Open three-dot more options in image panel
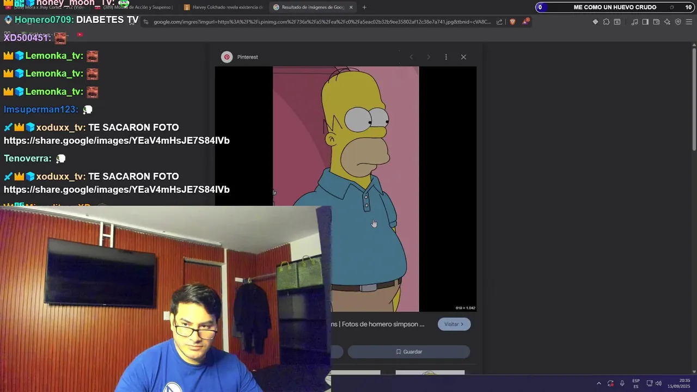697x392 pixels. pyautogui.click(x=446, y=57)
